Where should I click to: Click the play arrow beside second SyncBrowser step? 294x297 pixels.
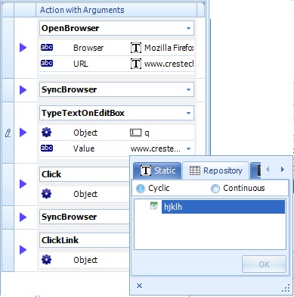(23, 217)
